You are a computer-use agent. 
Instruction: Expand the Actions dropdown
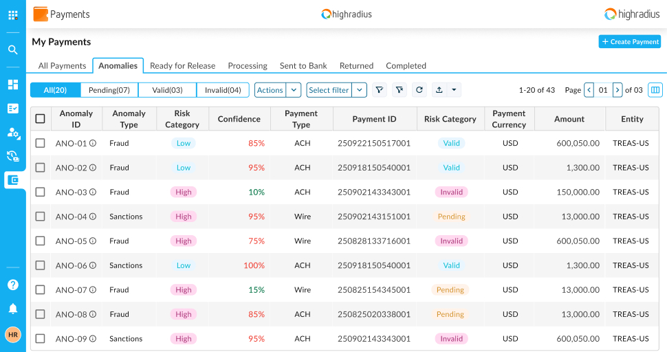coord(294,90)
